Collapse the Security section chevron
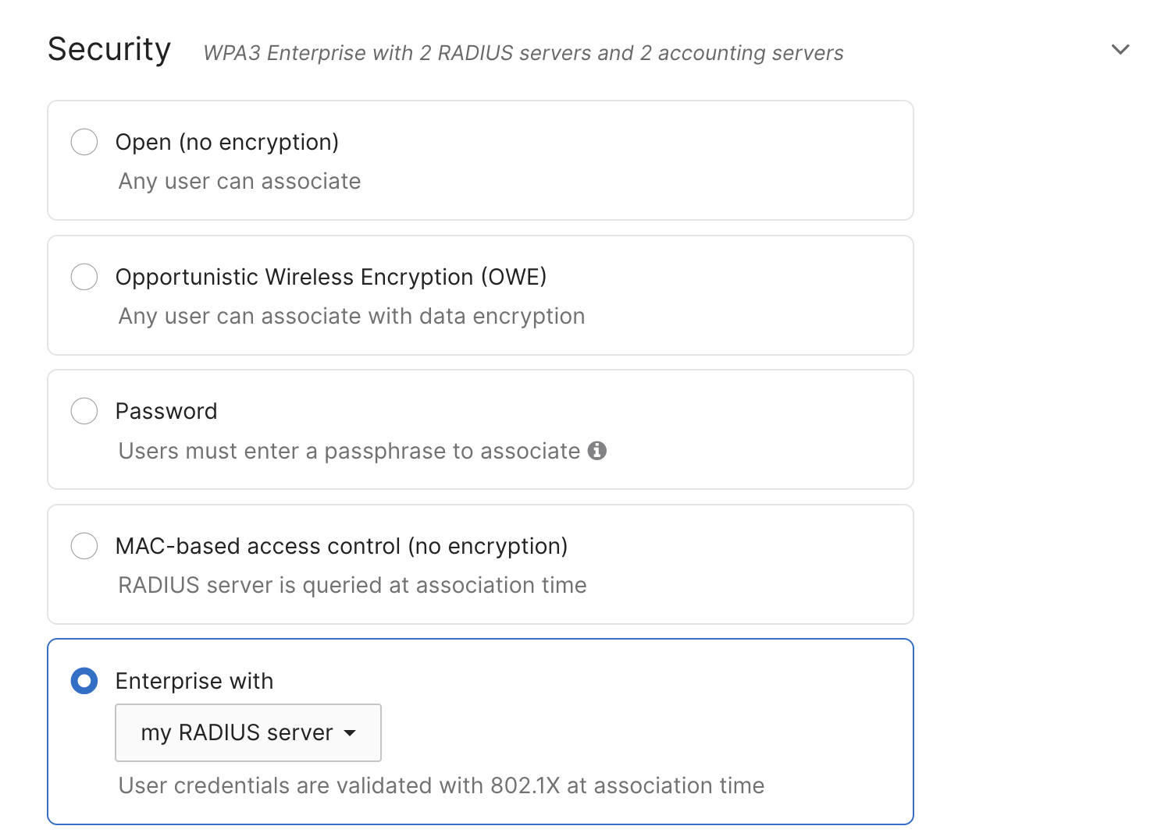 (x=1120, y=50)
